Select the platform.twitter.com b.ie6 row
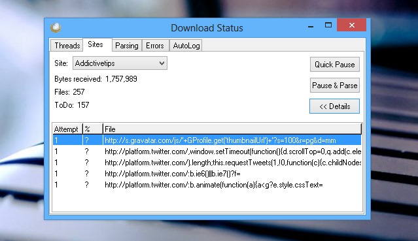Image resolution: width=418 pixels, height=241 pixels. pos(207,174)
